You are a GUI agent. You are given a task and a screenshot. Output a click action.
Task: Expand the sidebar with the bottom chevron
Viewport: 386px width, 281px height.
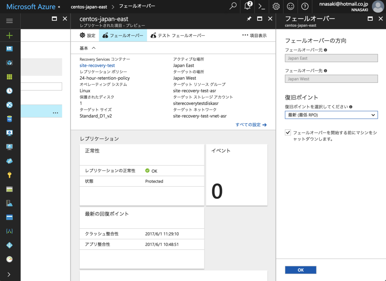[9, 274]
